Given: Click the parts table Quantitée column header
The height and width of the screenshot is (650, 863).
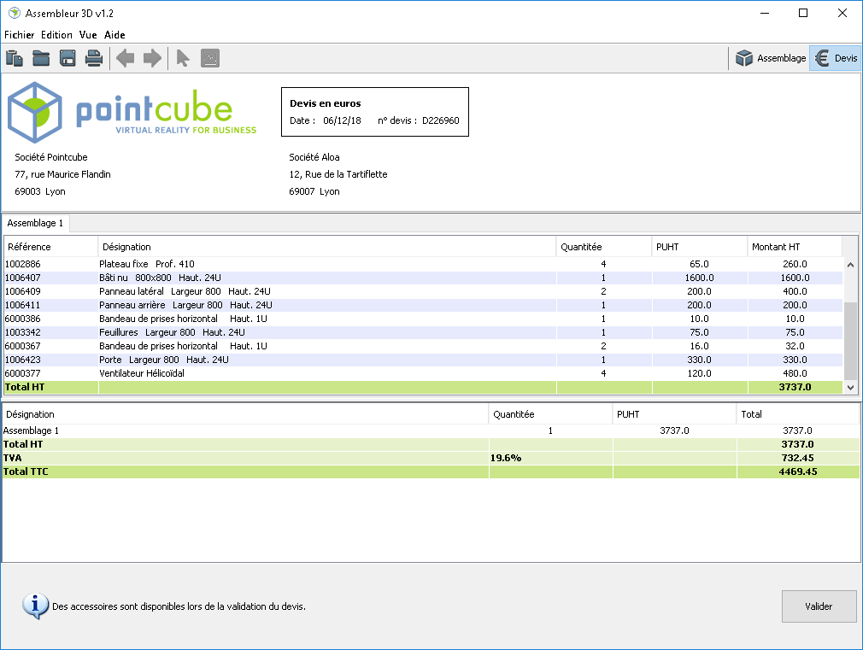Looking at the screenshot, I should point(604,247).
